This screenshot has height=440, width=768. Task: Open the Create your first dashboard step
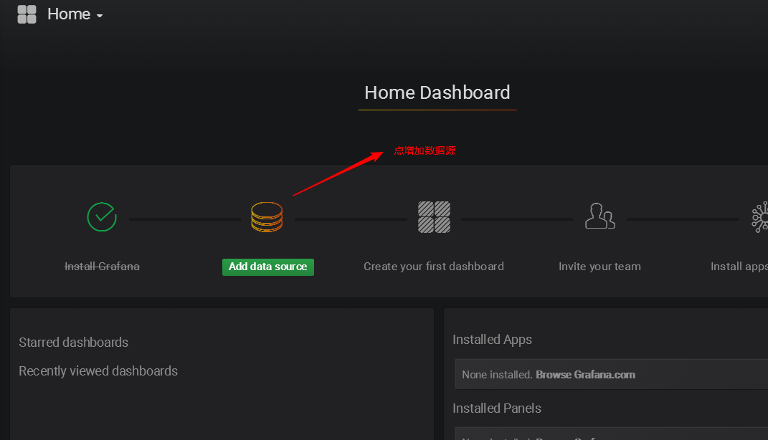coord(433,267)
